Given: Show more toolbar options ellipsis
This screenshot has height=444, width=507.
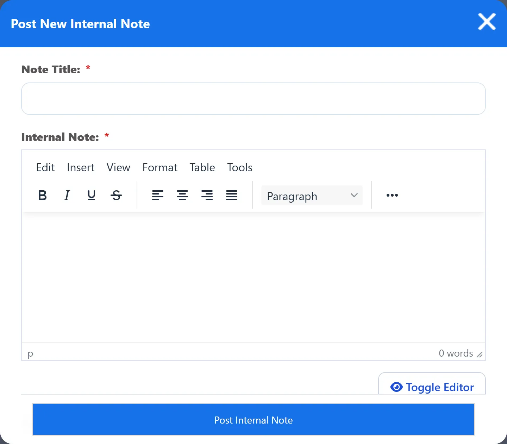Looking at the screenshot, I should pyautogui.click(x=392, y=195).
